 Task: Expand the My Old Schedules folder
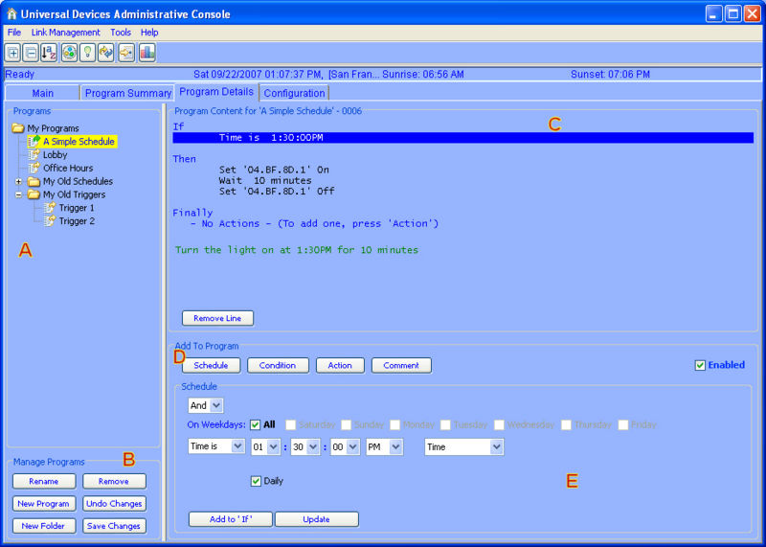point(19,181)
